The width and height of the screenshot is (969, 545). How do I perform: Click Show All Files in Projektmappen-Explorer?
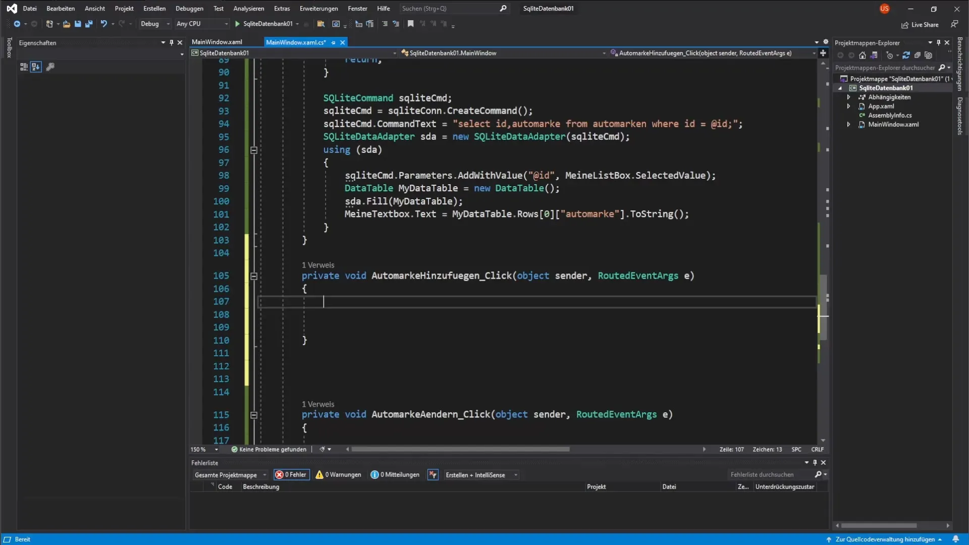[929, 56]
